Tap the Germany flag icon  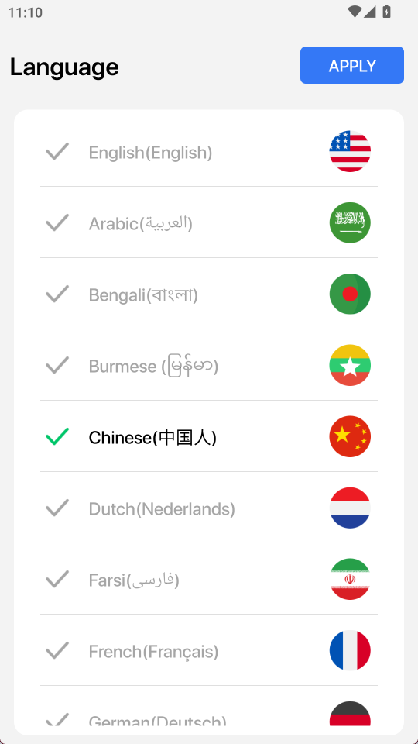pos(350,713)
